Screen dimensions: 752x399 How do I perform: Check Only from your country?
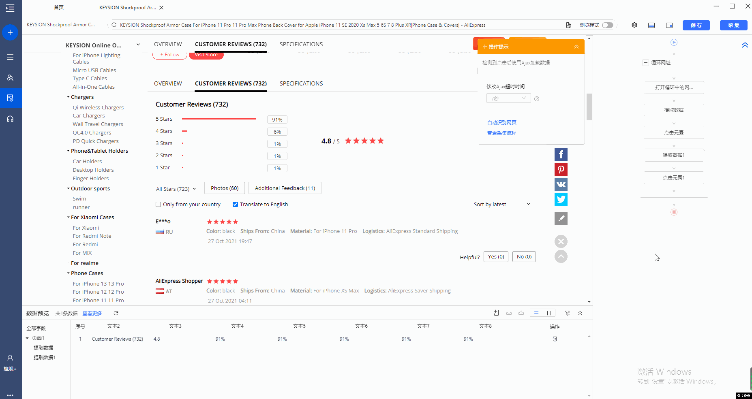[159, 205]
